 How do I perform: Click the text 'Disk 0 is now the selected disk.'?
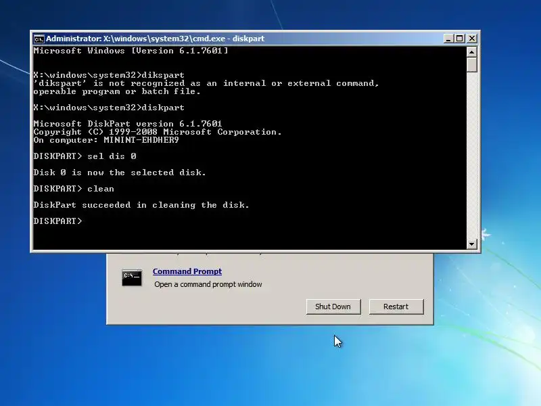(x=120, y=173)
